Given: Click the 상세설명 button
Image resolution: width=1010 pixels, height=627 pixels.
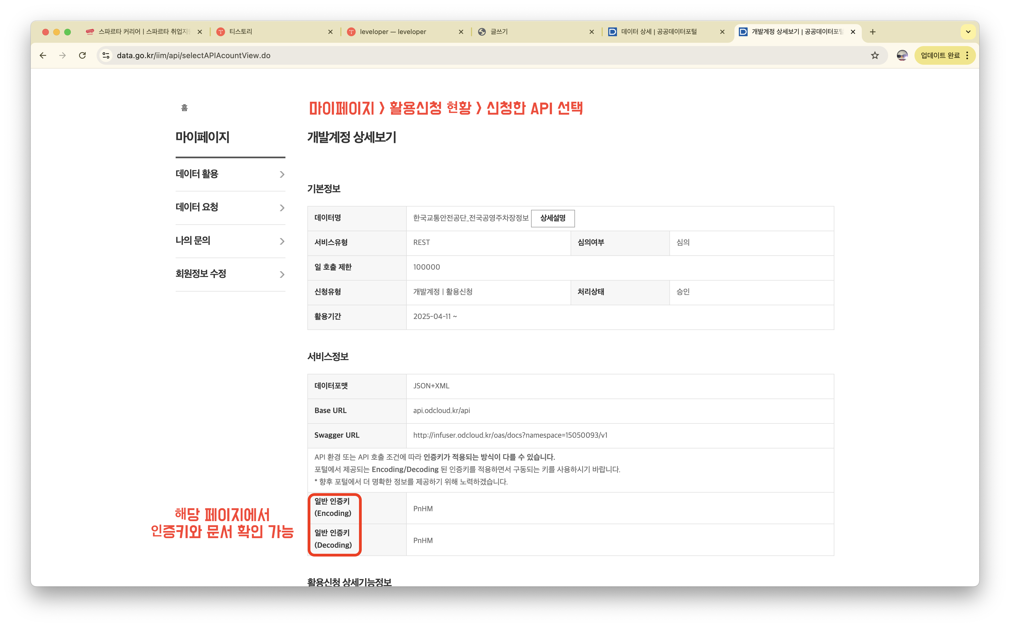Looking at the screenshot, I should [x=552, y=218].
